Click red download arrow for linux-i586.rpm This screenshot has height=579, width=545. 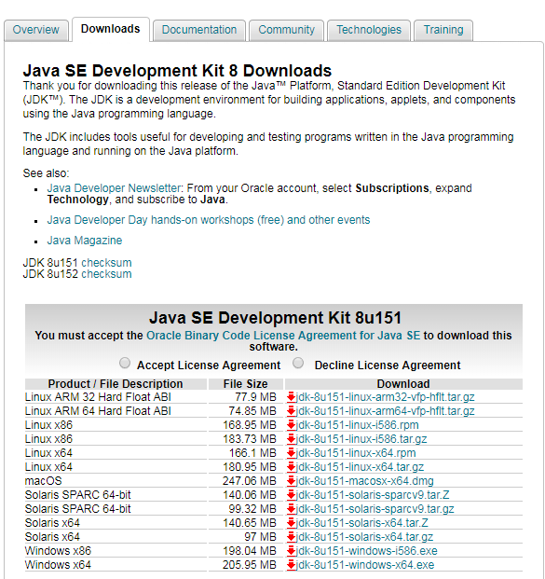point(292,425)
